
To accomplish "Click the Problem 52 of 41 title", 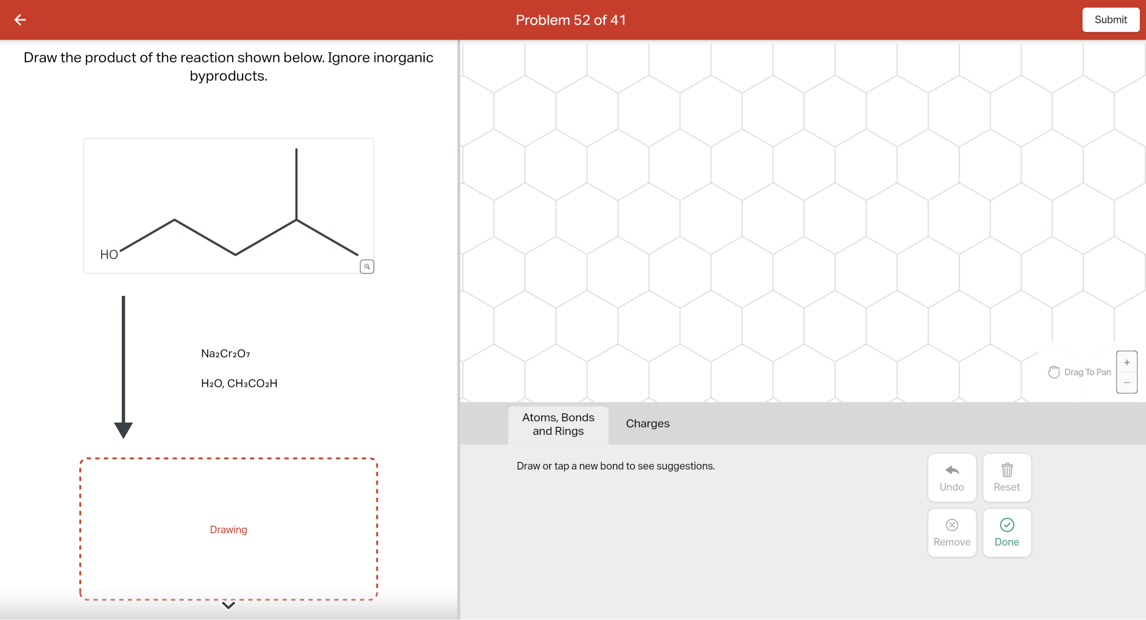I will [570, 20].
